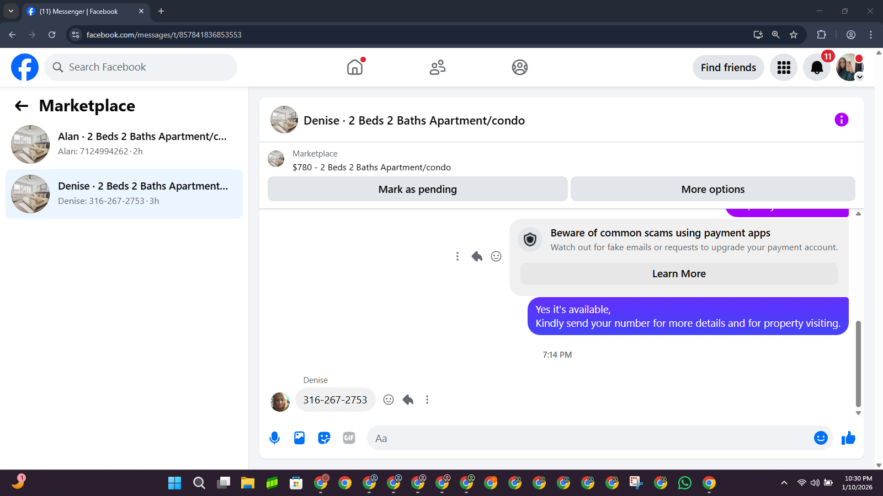View site information icon in address bar
This screenshot has width=883, height=496.
click(76, 35)
